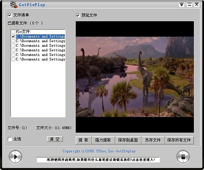This screenshot has height=170, width=204.
Task: Select the third C:\Documents and Settings row
Action: point(40,45)
